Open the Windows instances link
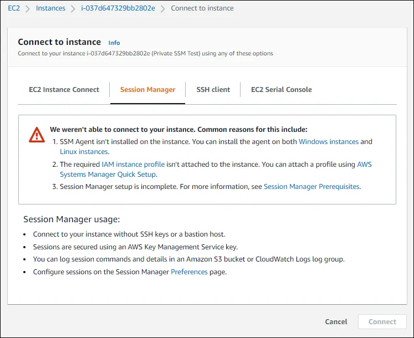 pos(329,142)
